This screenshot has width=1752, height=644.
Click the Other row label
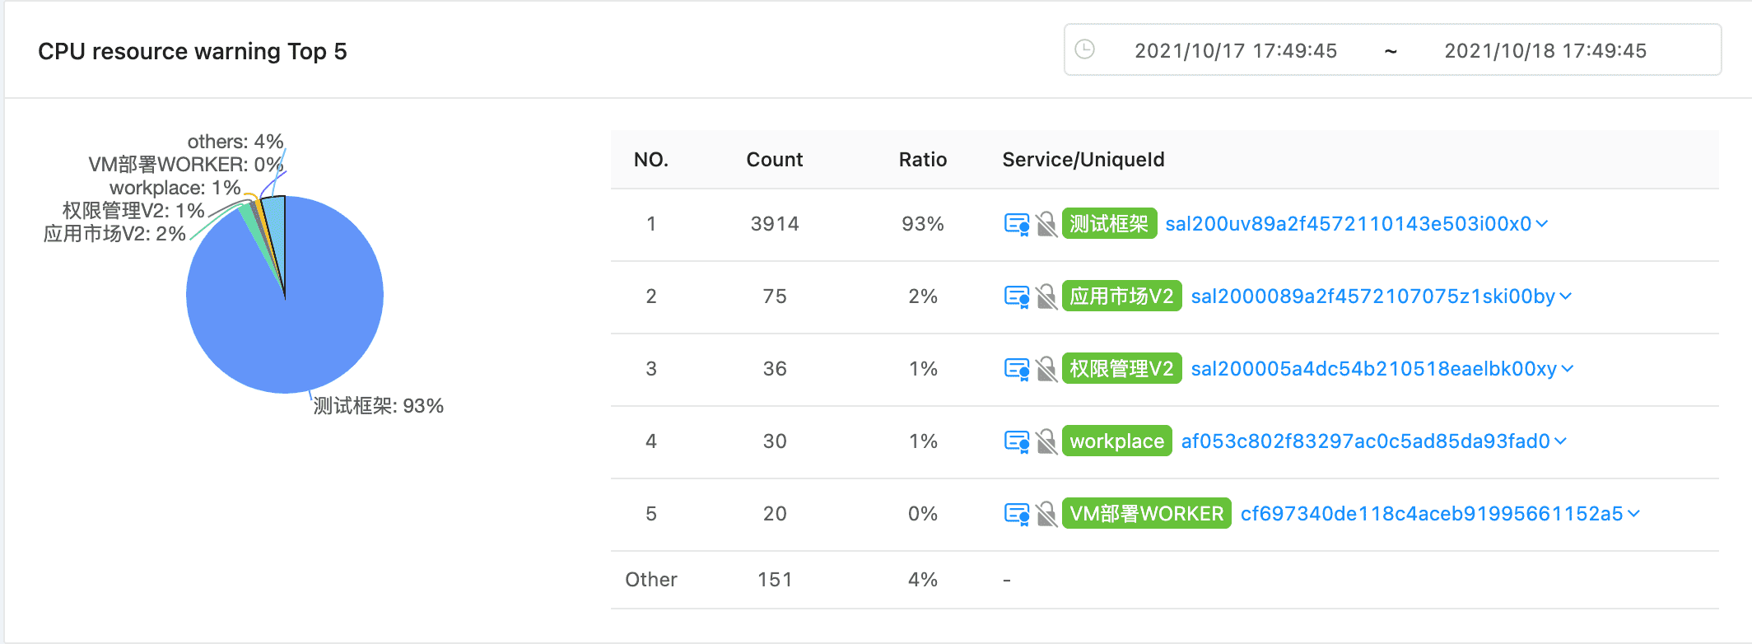click(651, 580)
